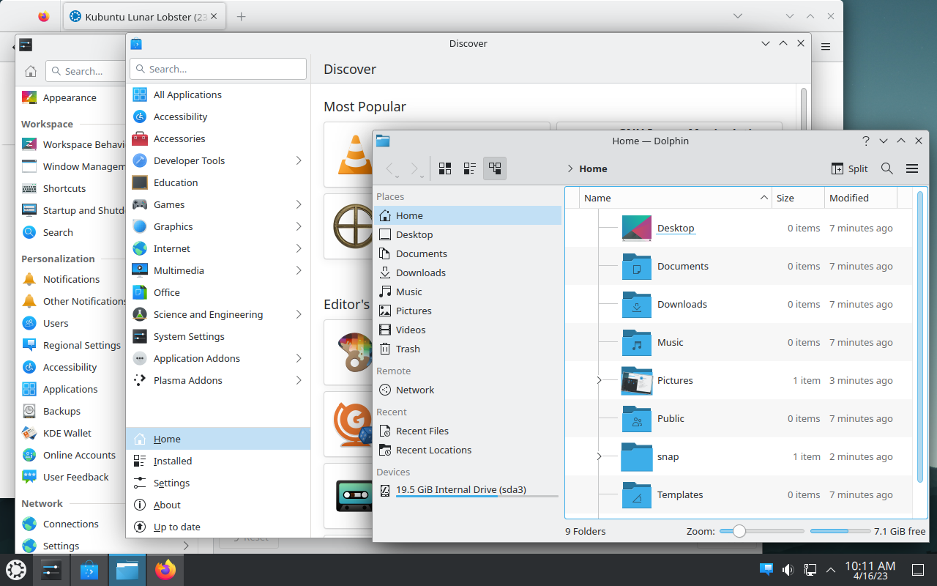The image size is (937, 586).
Task: Expand Internet category arrow in Discover
Action: [x=299, y=248]
